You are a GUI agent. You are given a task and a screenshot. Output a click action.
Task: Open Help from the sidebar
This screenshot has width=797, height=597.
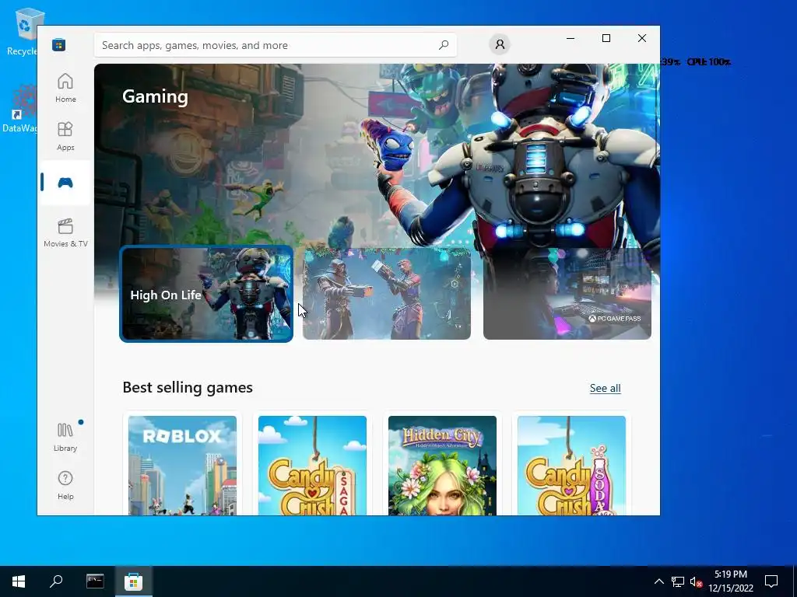[65, 486]
